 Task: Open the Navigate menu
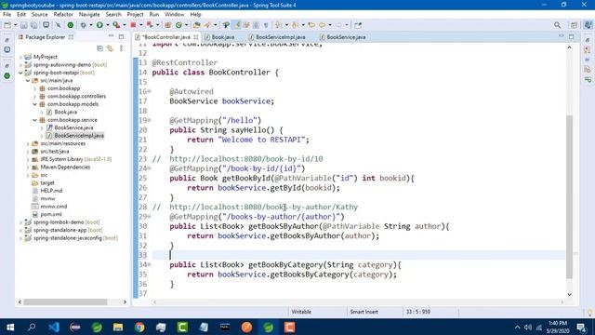coord(89,15)
